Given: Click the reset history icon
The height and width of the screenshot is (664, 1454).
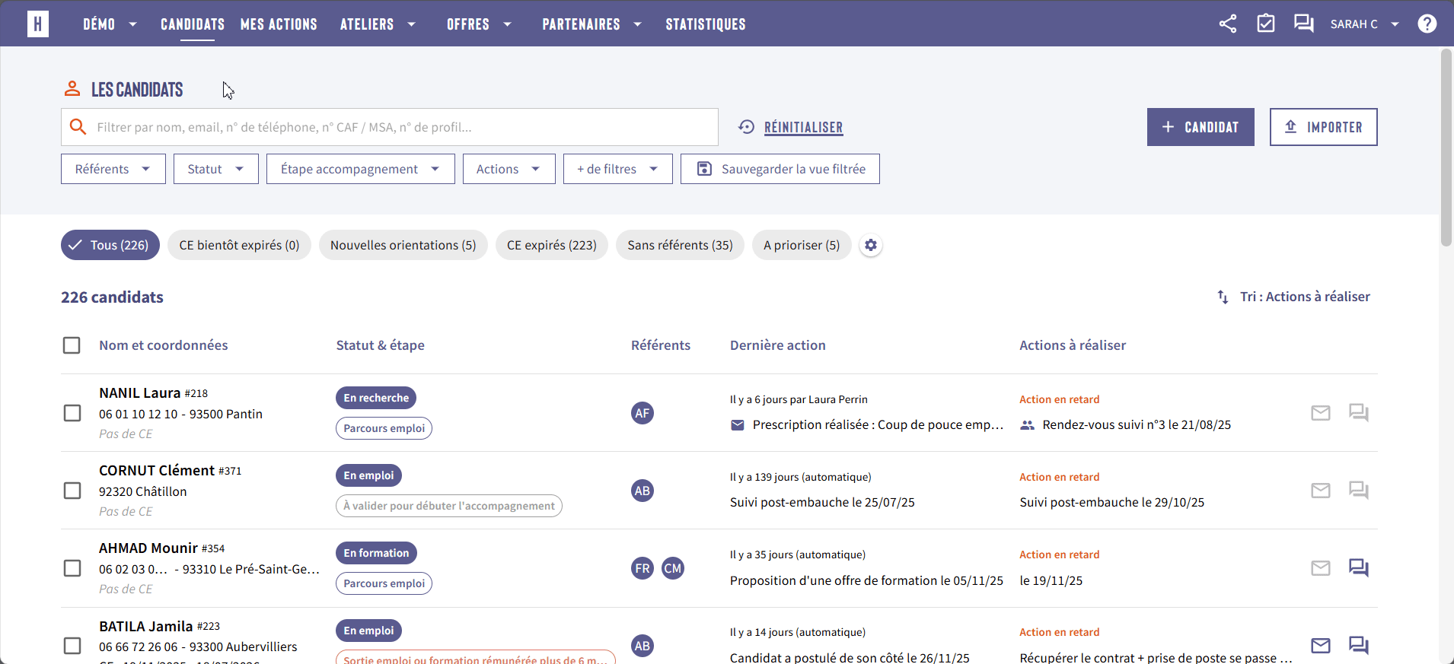Looking at the screenshot, I should click(x=747, y=127).
